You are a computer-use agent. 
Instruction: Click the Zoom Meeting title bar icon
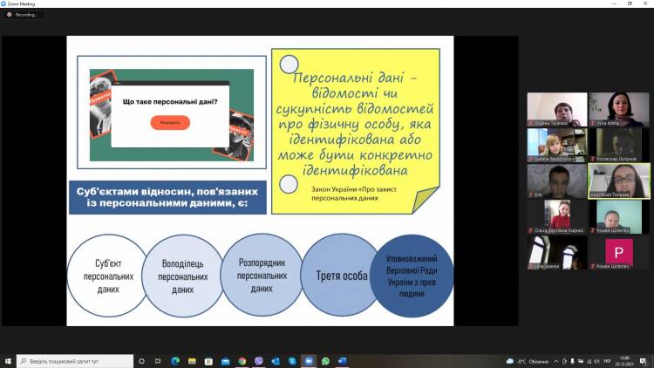click(x=4, y=3)
